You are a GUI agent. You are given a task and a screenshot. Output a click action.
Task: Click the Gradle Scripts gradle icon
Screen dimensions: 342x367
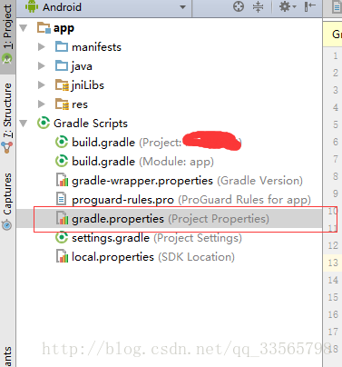pos(44,124)
